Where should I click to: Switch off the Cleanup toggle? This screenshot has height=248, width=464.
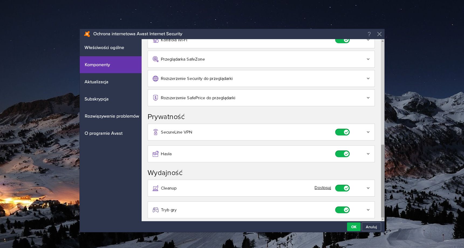(x=342, y=188)
